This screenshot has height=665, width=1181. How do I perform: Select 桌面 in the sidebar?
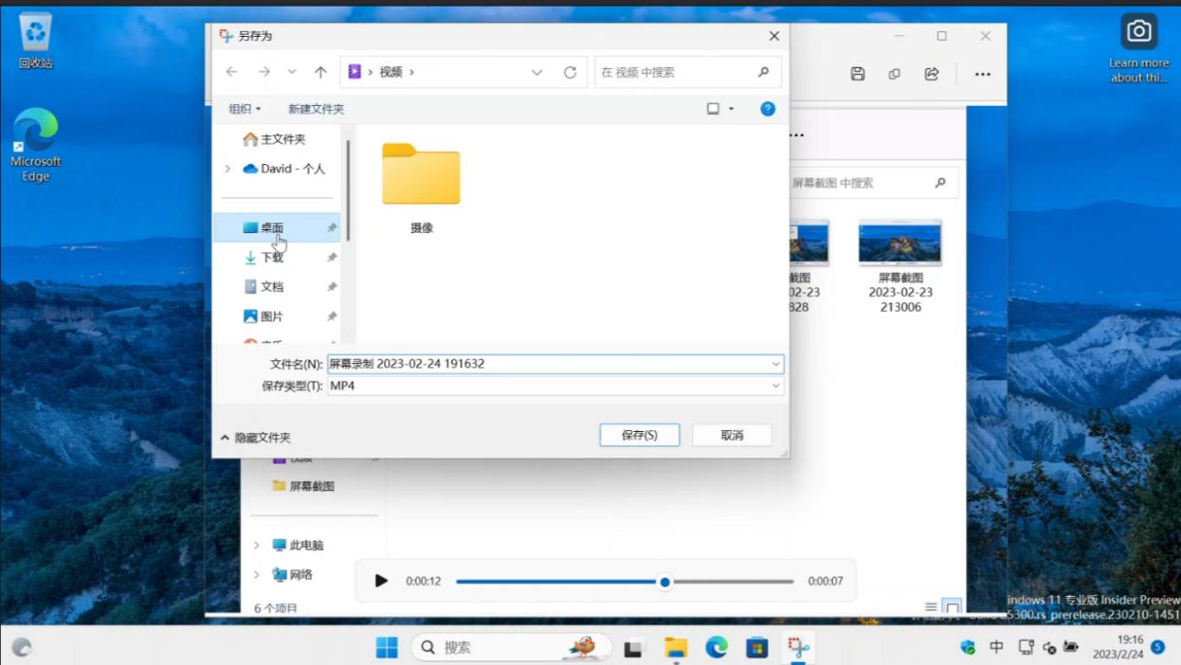point(270,227)
